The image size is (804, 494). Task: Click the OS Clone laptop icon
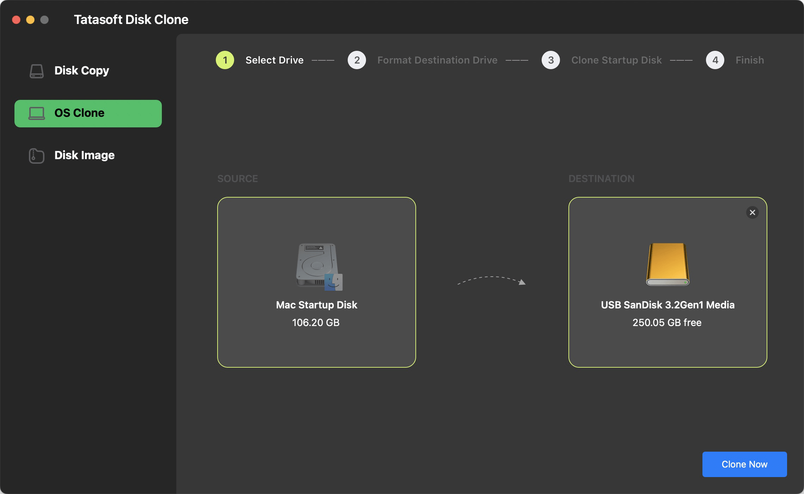click(36, 113)
